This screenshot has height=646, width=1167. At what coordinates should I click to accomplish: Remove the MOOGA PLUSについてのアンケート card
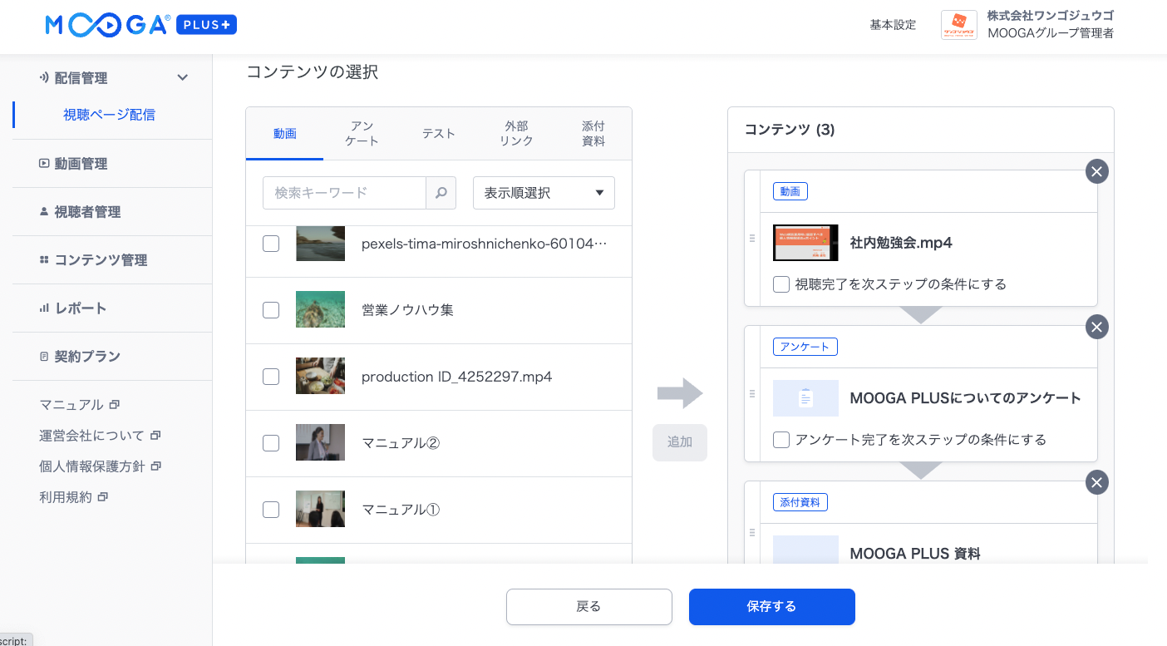pos(1096,327)
